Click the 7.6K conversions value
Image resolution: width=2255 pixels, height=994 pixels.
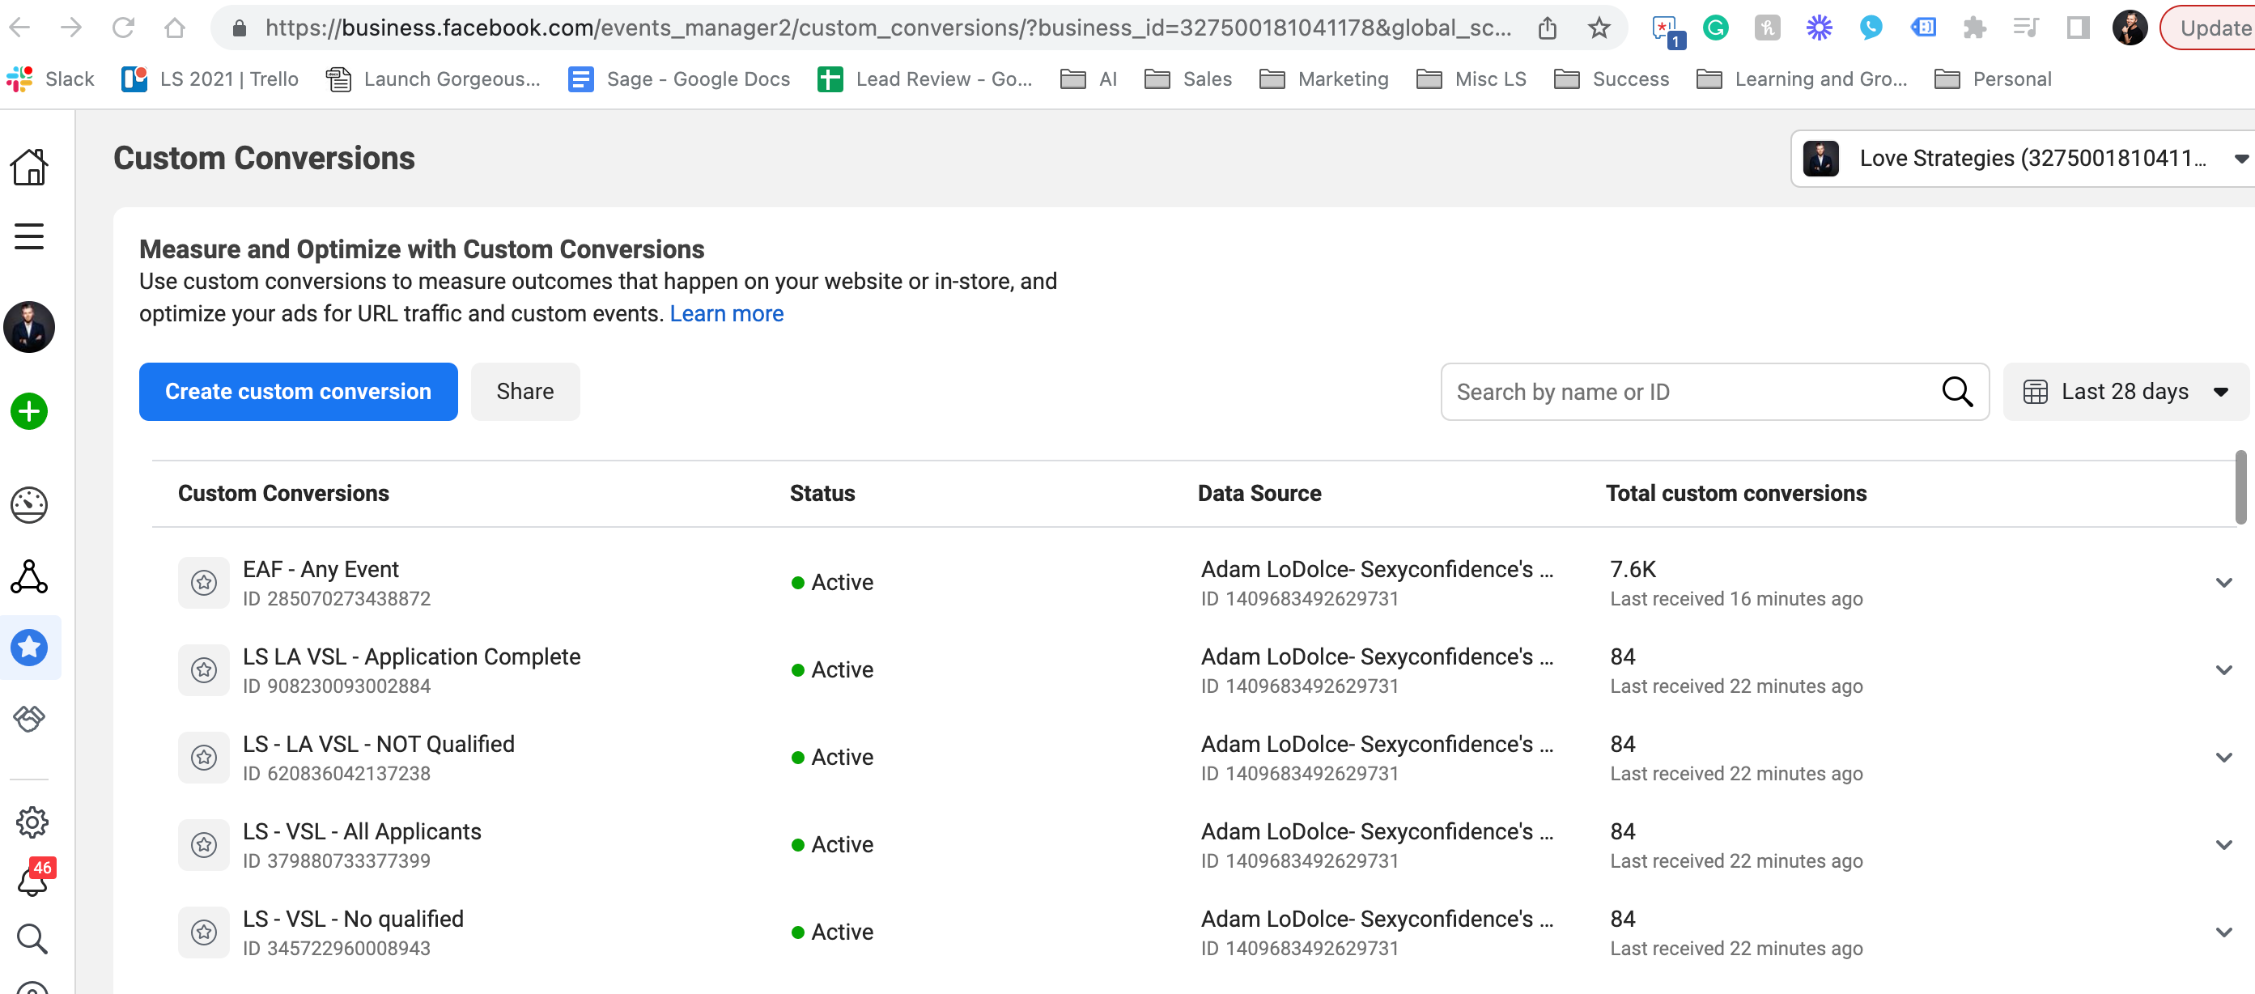[x=1633, y=569]
